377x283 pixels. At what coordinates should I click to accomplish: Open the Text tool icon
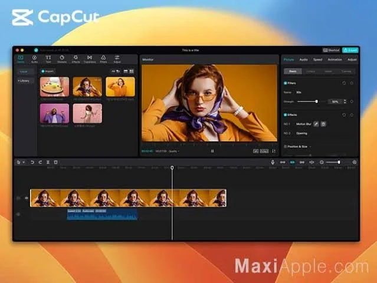[x=48, y=58]
